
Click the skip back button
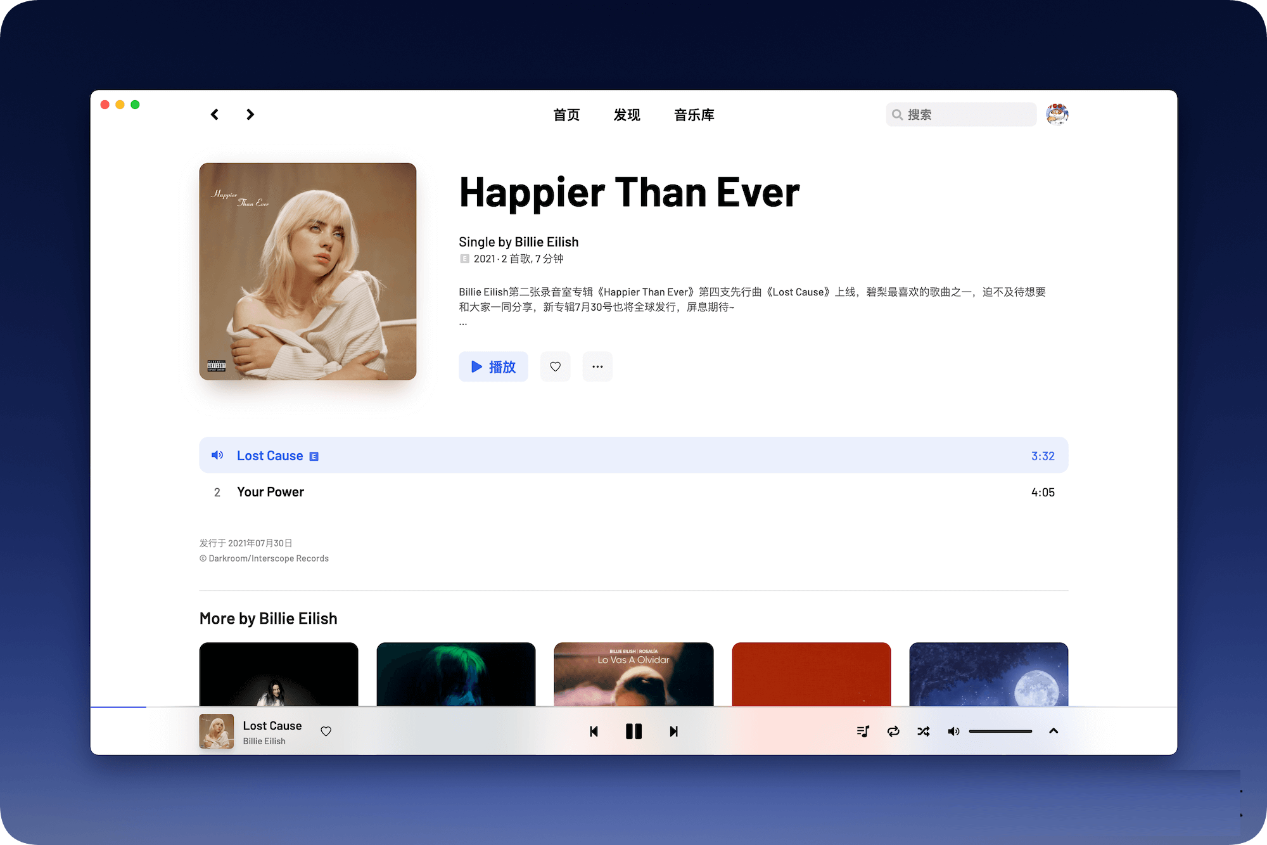[x=592, y=731]
